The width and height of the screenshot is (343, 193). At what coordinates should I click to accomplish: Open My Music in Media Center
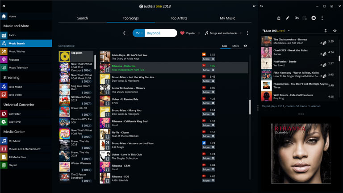click(x=26, y=141)
